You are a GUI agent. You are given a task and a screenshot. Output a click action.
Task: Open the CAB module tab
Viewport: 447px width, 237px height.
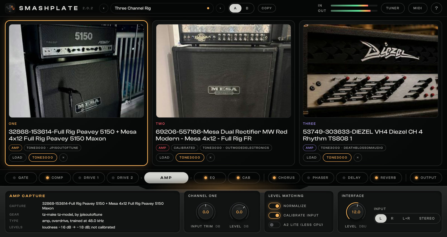pos(244,178)
